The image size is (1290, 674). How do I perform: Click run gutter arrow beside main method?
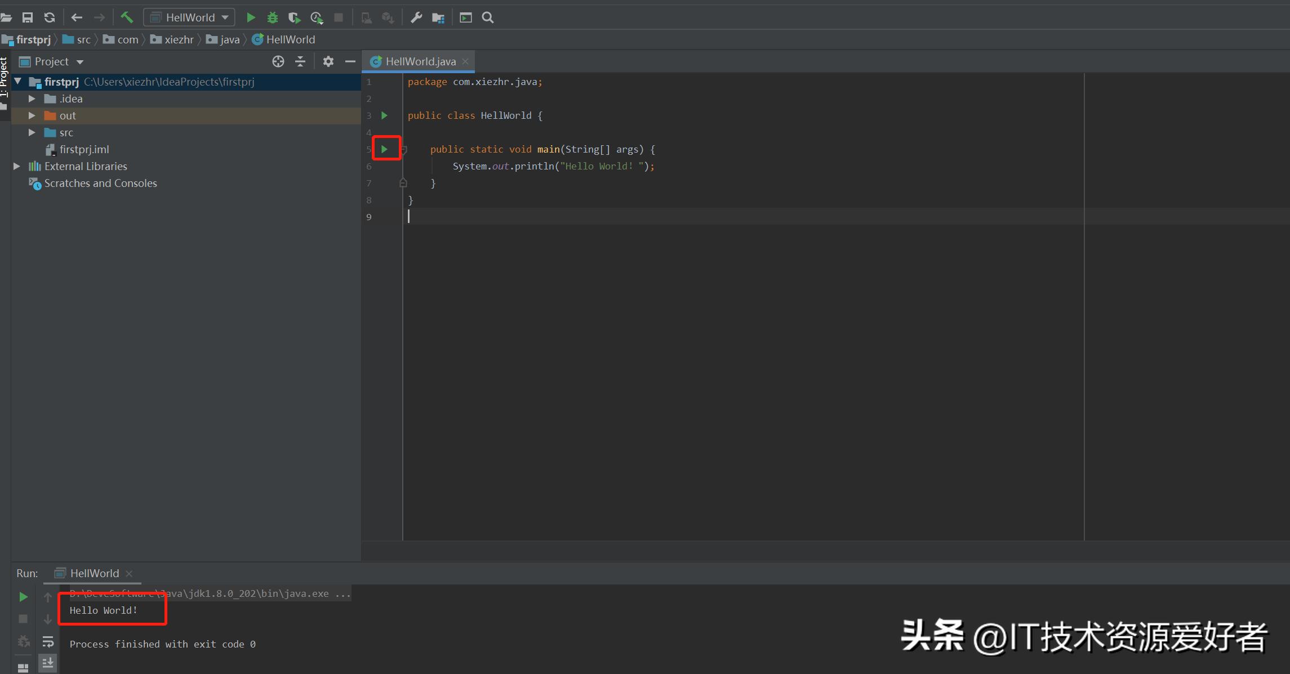(x=385, y=149)
